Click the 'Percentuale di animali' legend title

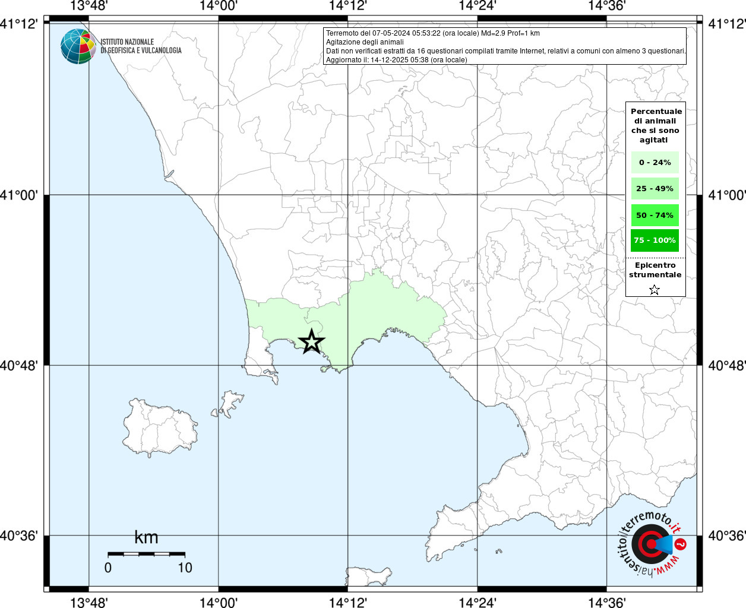click(x=656, y=125)
